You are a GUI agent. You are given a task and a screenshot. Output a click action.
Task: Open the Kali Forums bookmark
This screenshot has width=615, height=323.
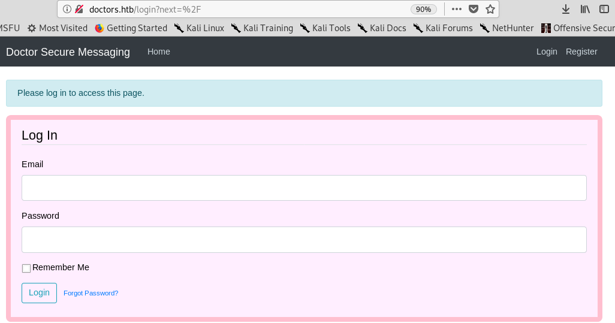click(443, 28)
